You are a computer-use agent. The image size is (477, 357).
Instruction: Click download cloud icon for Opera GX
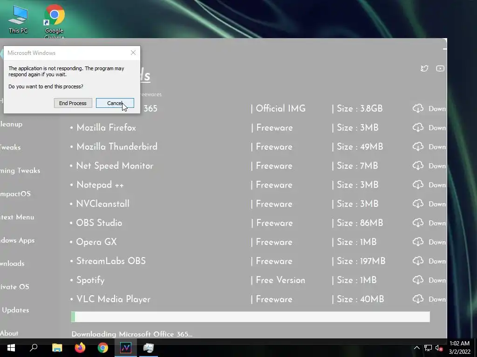[418, 242]
